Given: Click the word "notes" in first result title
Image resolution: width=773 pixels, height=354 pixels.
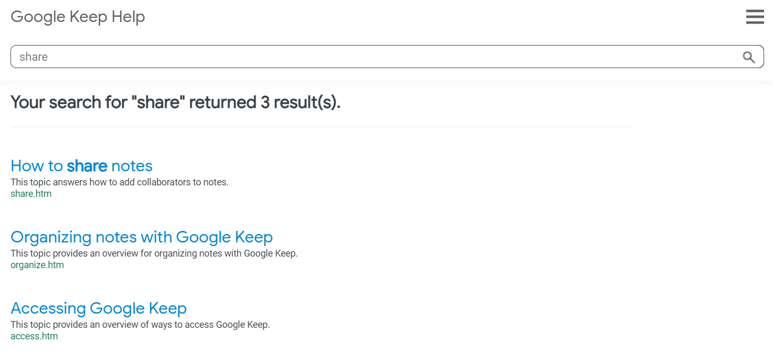Looking at the screenshot, I should pos(132,166).
